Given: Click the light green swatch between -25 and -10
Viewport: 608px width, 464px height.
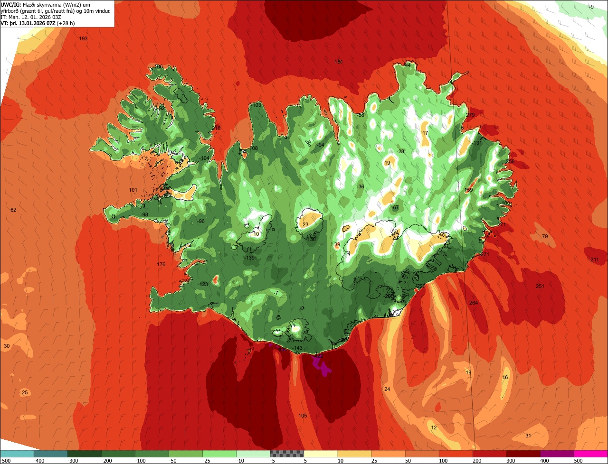Looking at the screenshot, I should click(219, 454).
